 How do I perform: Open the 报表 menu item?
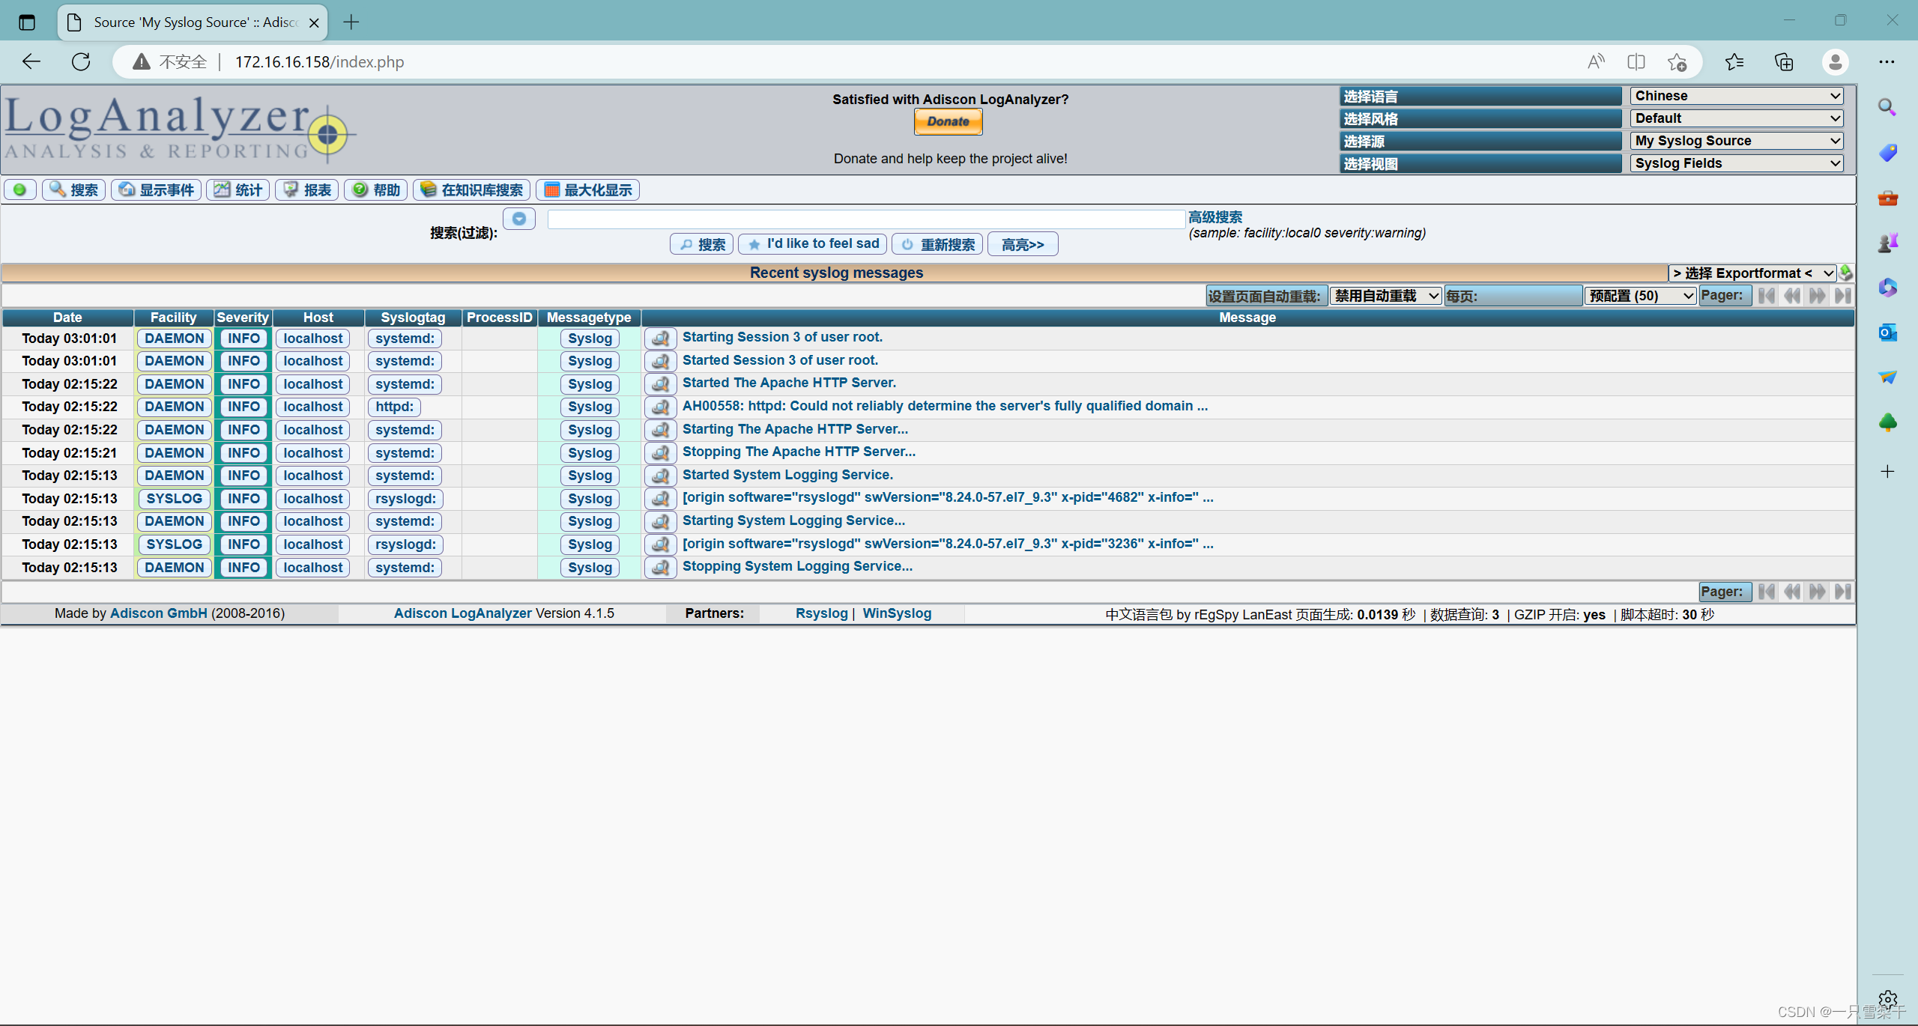[x=307, y=189]
